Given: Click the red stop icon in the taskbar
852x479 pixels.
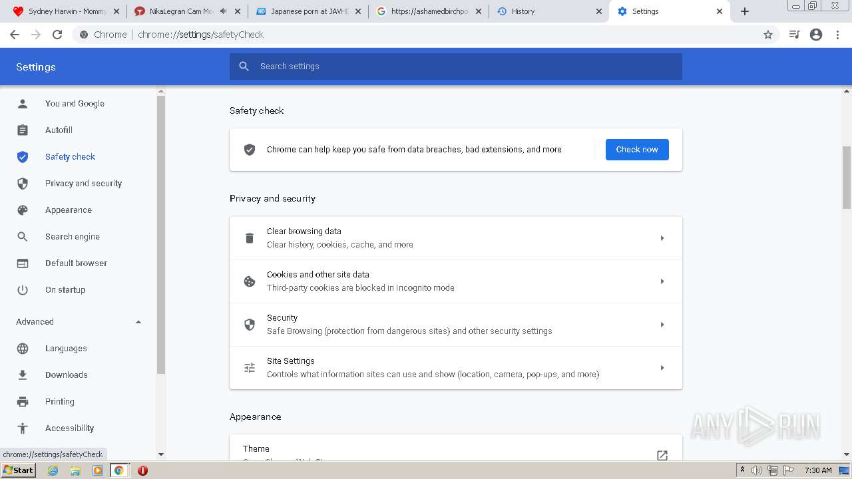Looking at the screenshot, I should pos(142,470).
